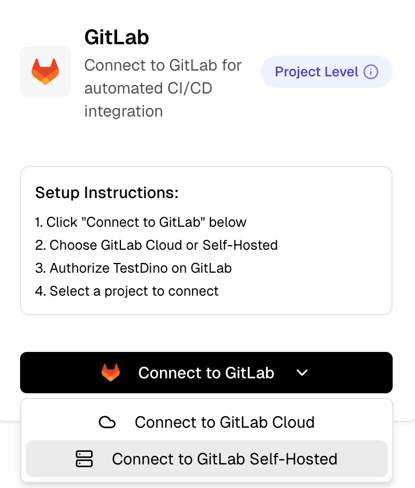Click the server icon beside Self-Hosted option
The image size is (415, 488).
pos(85,459)
